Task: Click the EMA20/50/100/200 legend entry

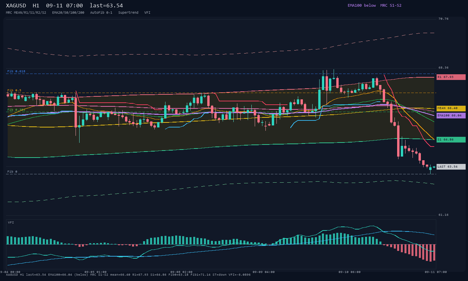Action: click(68, 13)
